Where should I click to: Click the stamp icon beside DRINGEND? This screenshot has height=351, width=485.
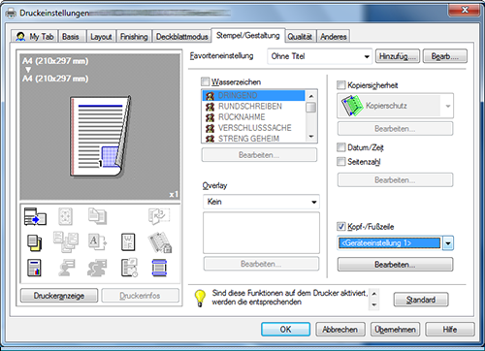click(210, 96)
